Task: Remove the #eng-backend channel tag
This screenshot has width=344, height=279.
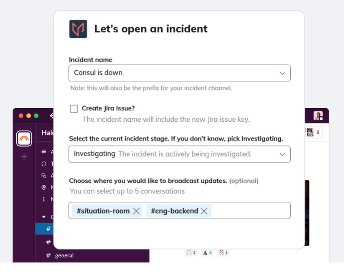Action: 204,211
